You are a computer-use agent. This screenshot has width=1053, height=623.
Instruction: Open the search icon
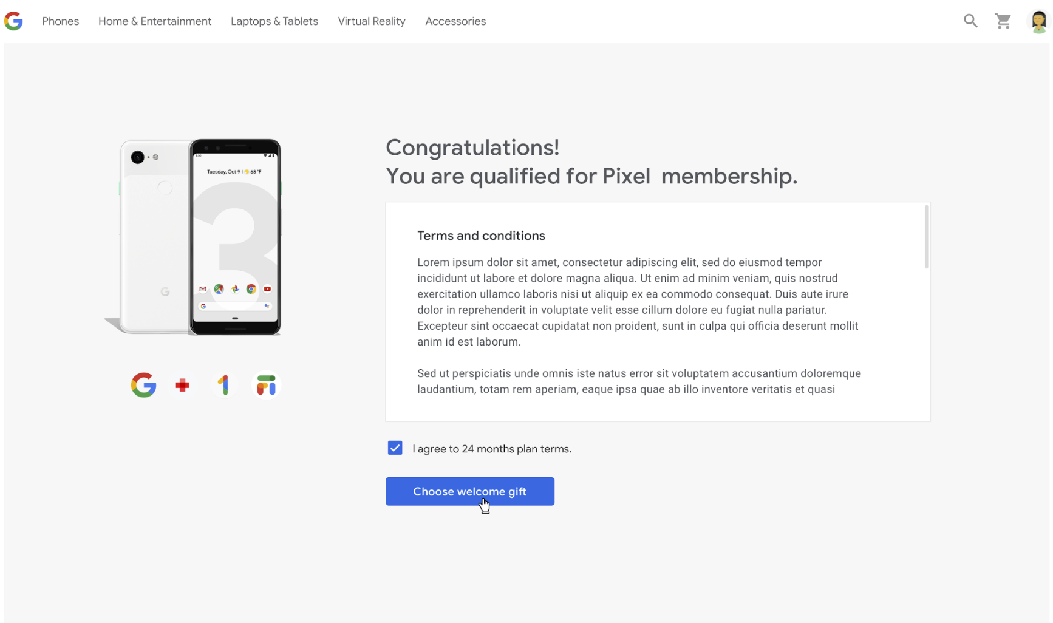(970, 21)
